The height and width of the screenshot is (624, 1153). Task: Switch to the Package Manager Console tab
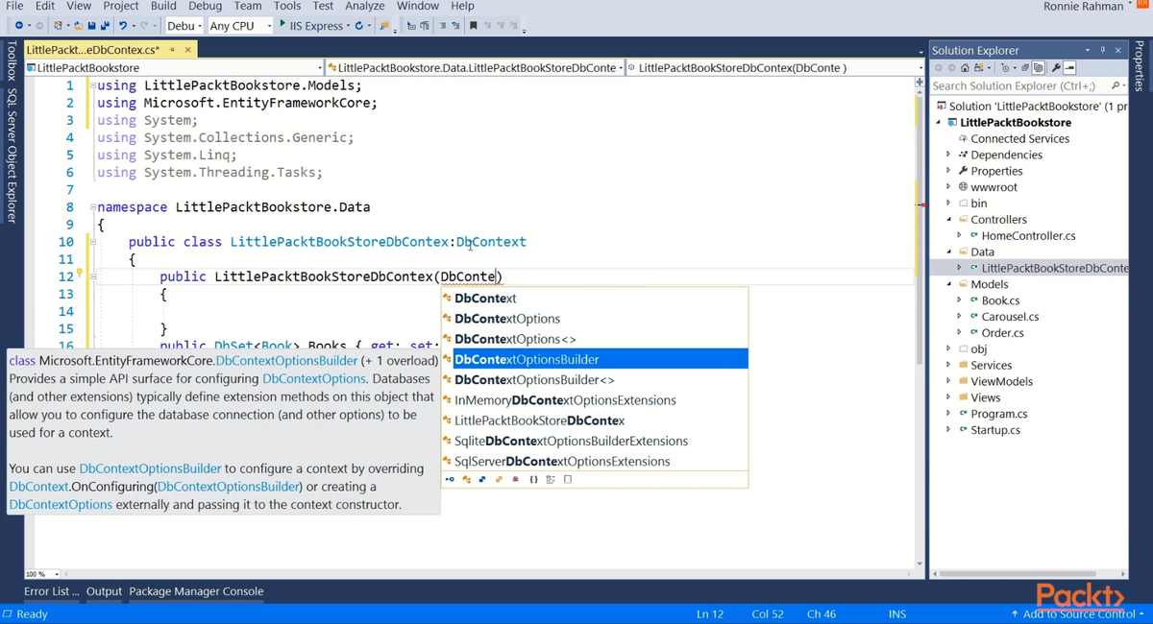(x=196, y=591)
